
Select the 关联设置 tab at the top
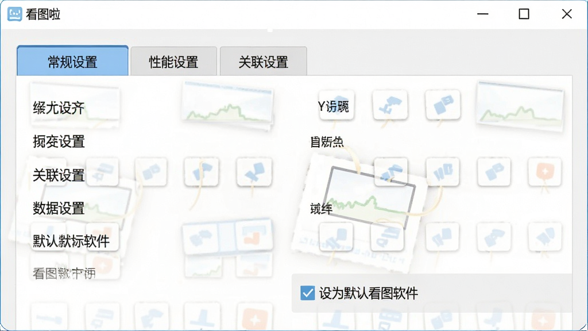click(x=263, y=61)
